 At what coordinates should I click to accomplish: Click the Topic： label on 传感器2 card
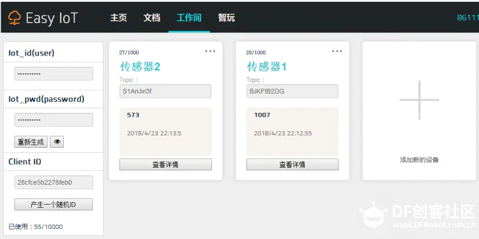(x=129, y=80)
